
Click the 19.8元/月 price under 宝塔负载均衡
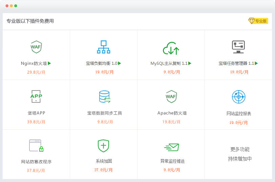pyautogui.click(x=105, y=72)
